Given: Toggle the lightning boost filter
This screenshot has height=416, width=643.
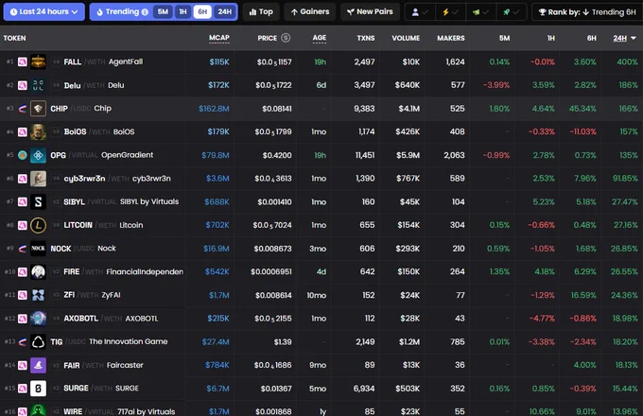Looking at the screenshot, I should click(450, 12).
